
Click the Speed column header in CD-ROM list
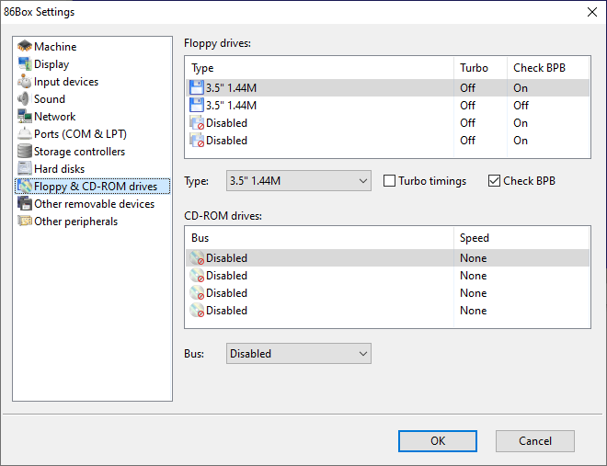pyautogui.click(x=473, y=237)
